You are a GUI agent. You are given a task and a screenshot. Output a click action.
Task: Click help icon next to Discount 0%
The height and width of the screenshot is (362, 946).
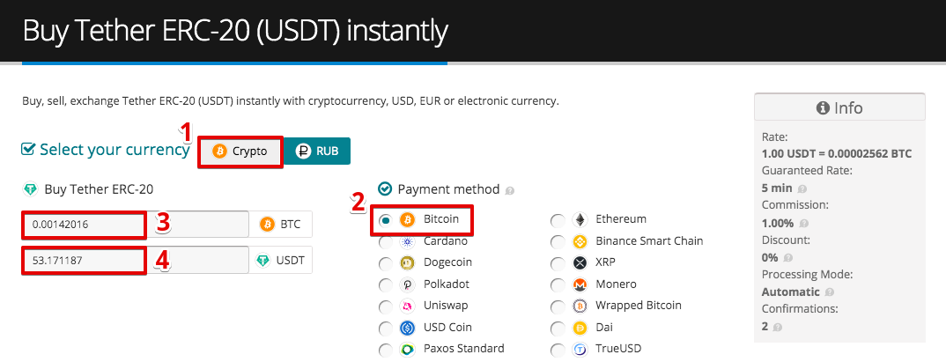tap(788, 258)
